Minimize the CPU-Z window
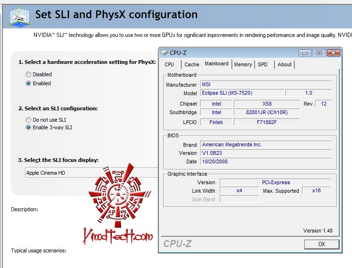Viewport: 352px width, 268px height. (305, 53)
